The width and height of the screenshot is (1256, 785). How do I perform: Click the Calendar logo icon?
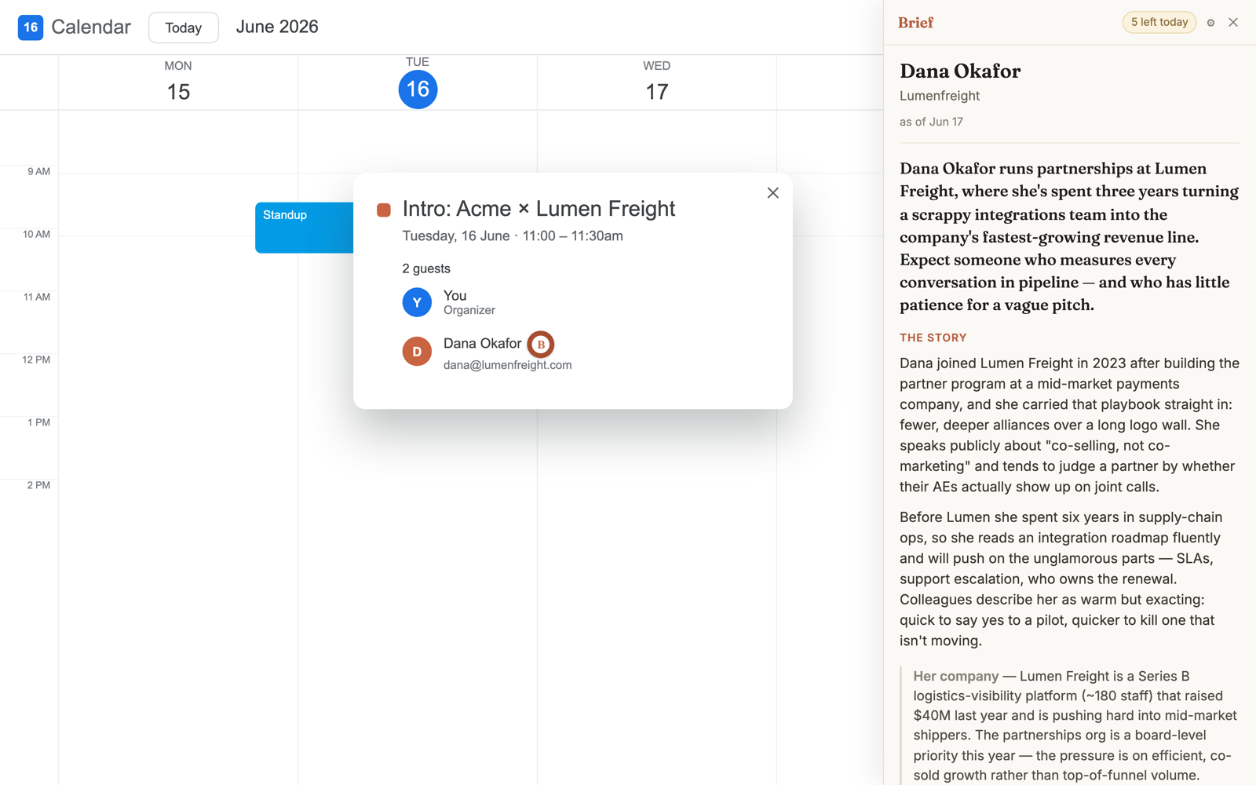point(31,27)
